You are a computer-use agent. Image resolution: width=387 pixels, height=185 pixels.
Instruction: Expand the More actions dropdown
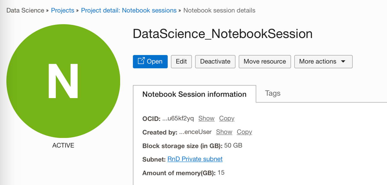coord(323,61)
